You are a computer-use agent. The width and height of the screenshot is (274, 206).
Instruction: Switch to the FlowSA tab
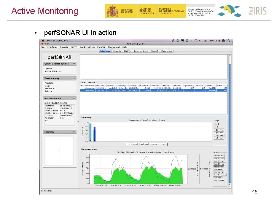(x=154, y=51)
